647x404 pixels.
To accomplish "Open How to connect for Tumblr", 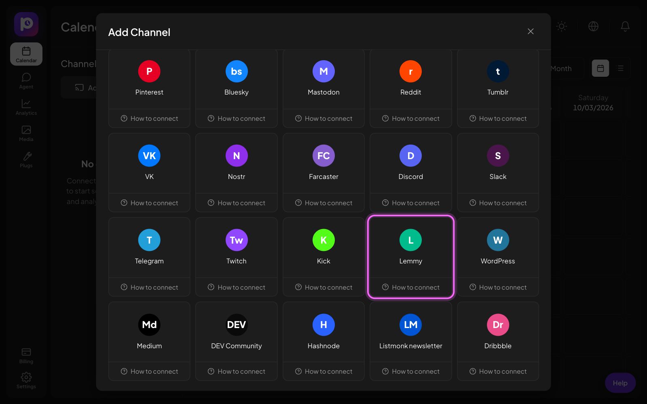I will click(x=498, y=118).
